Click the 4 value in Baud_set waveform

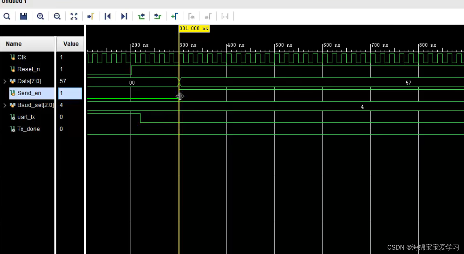coord(362,107)
